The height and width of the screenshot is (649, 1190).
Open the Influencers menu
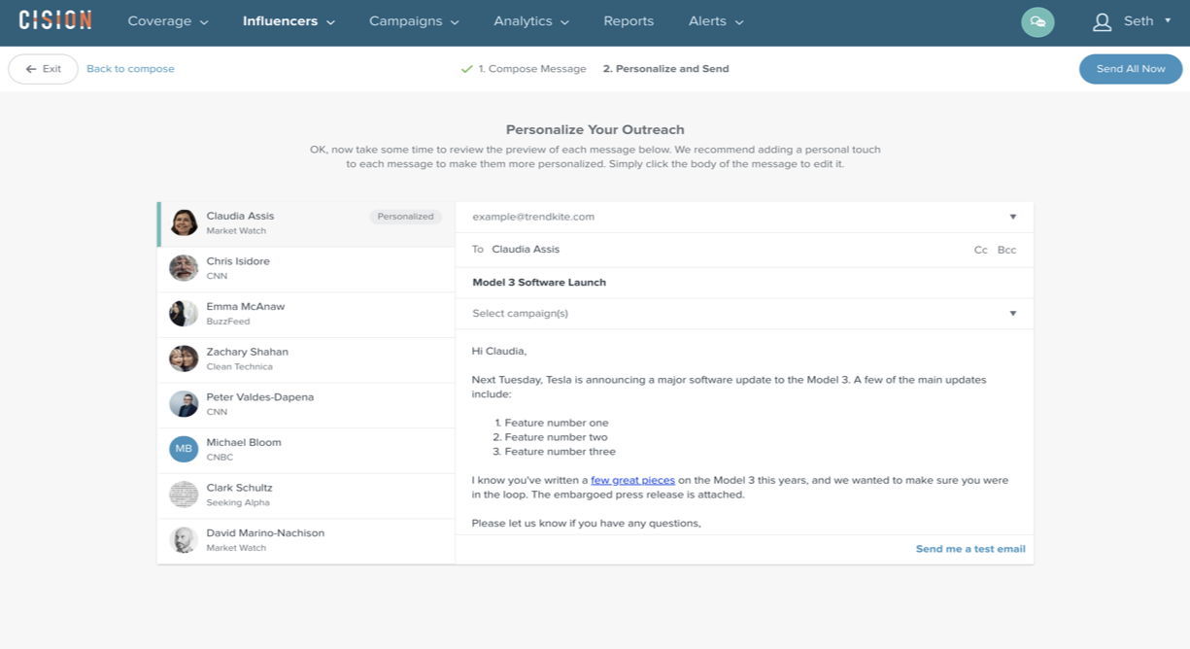point(289,21)
